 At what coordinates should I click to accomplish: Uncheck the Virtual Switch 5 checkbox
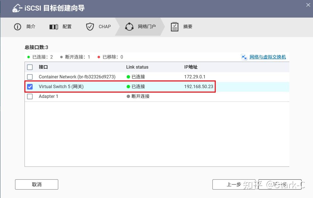(30, 86)
